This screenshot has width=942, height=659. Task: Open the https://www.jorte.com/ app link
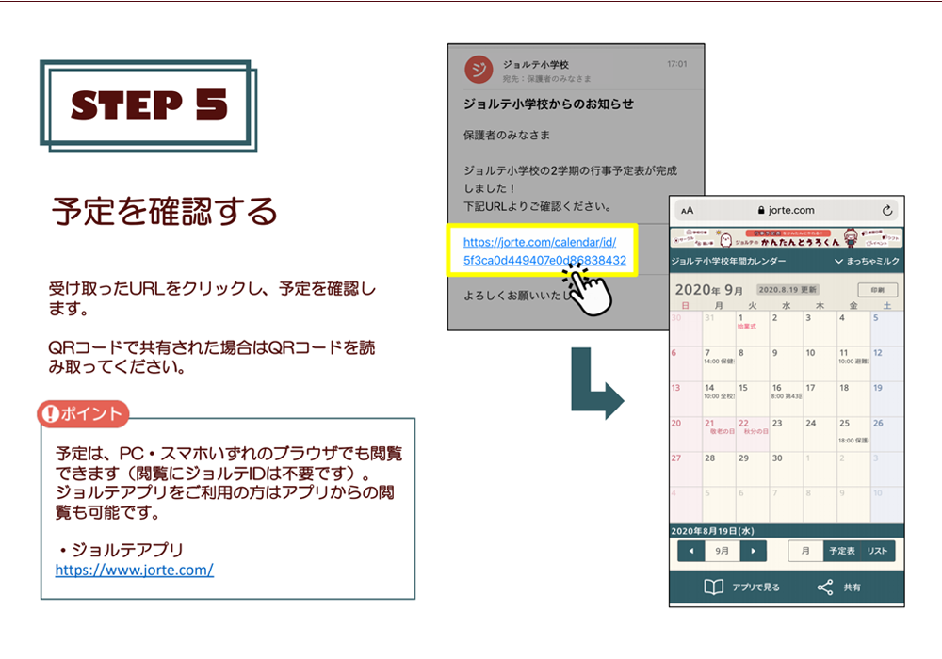pos(134,570)
